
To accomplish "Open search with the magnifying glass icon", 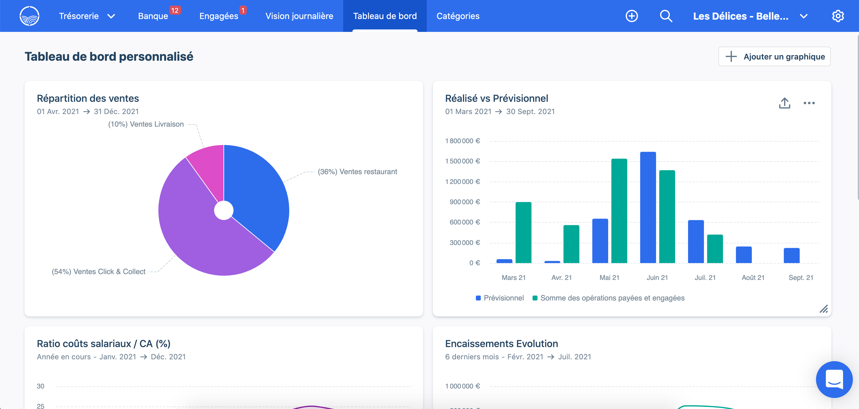I will 666,16.
